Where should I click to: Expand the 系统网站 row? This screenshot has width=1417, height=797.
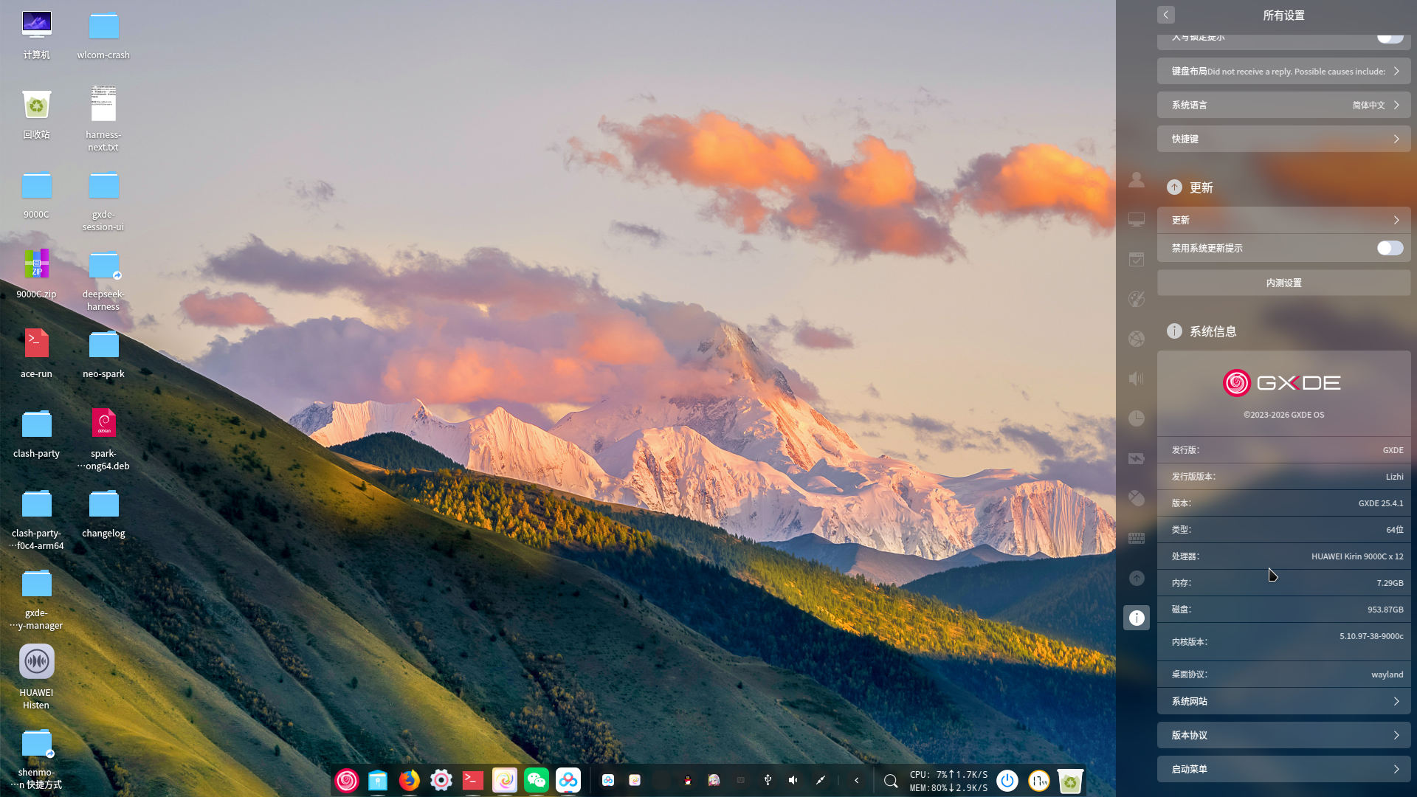tap(1284, 701)
